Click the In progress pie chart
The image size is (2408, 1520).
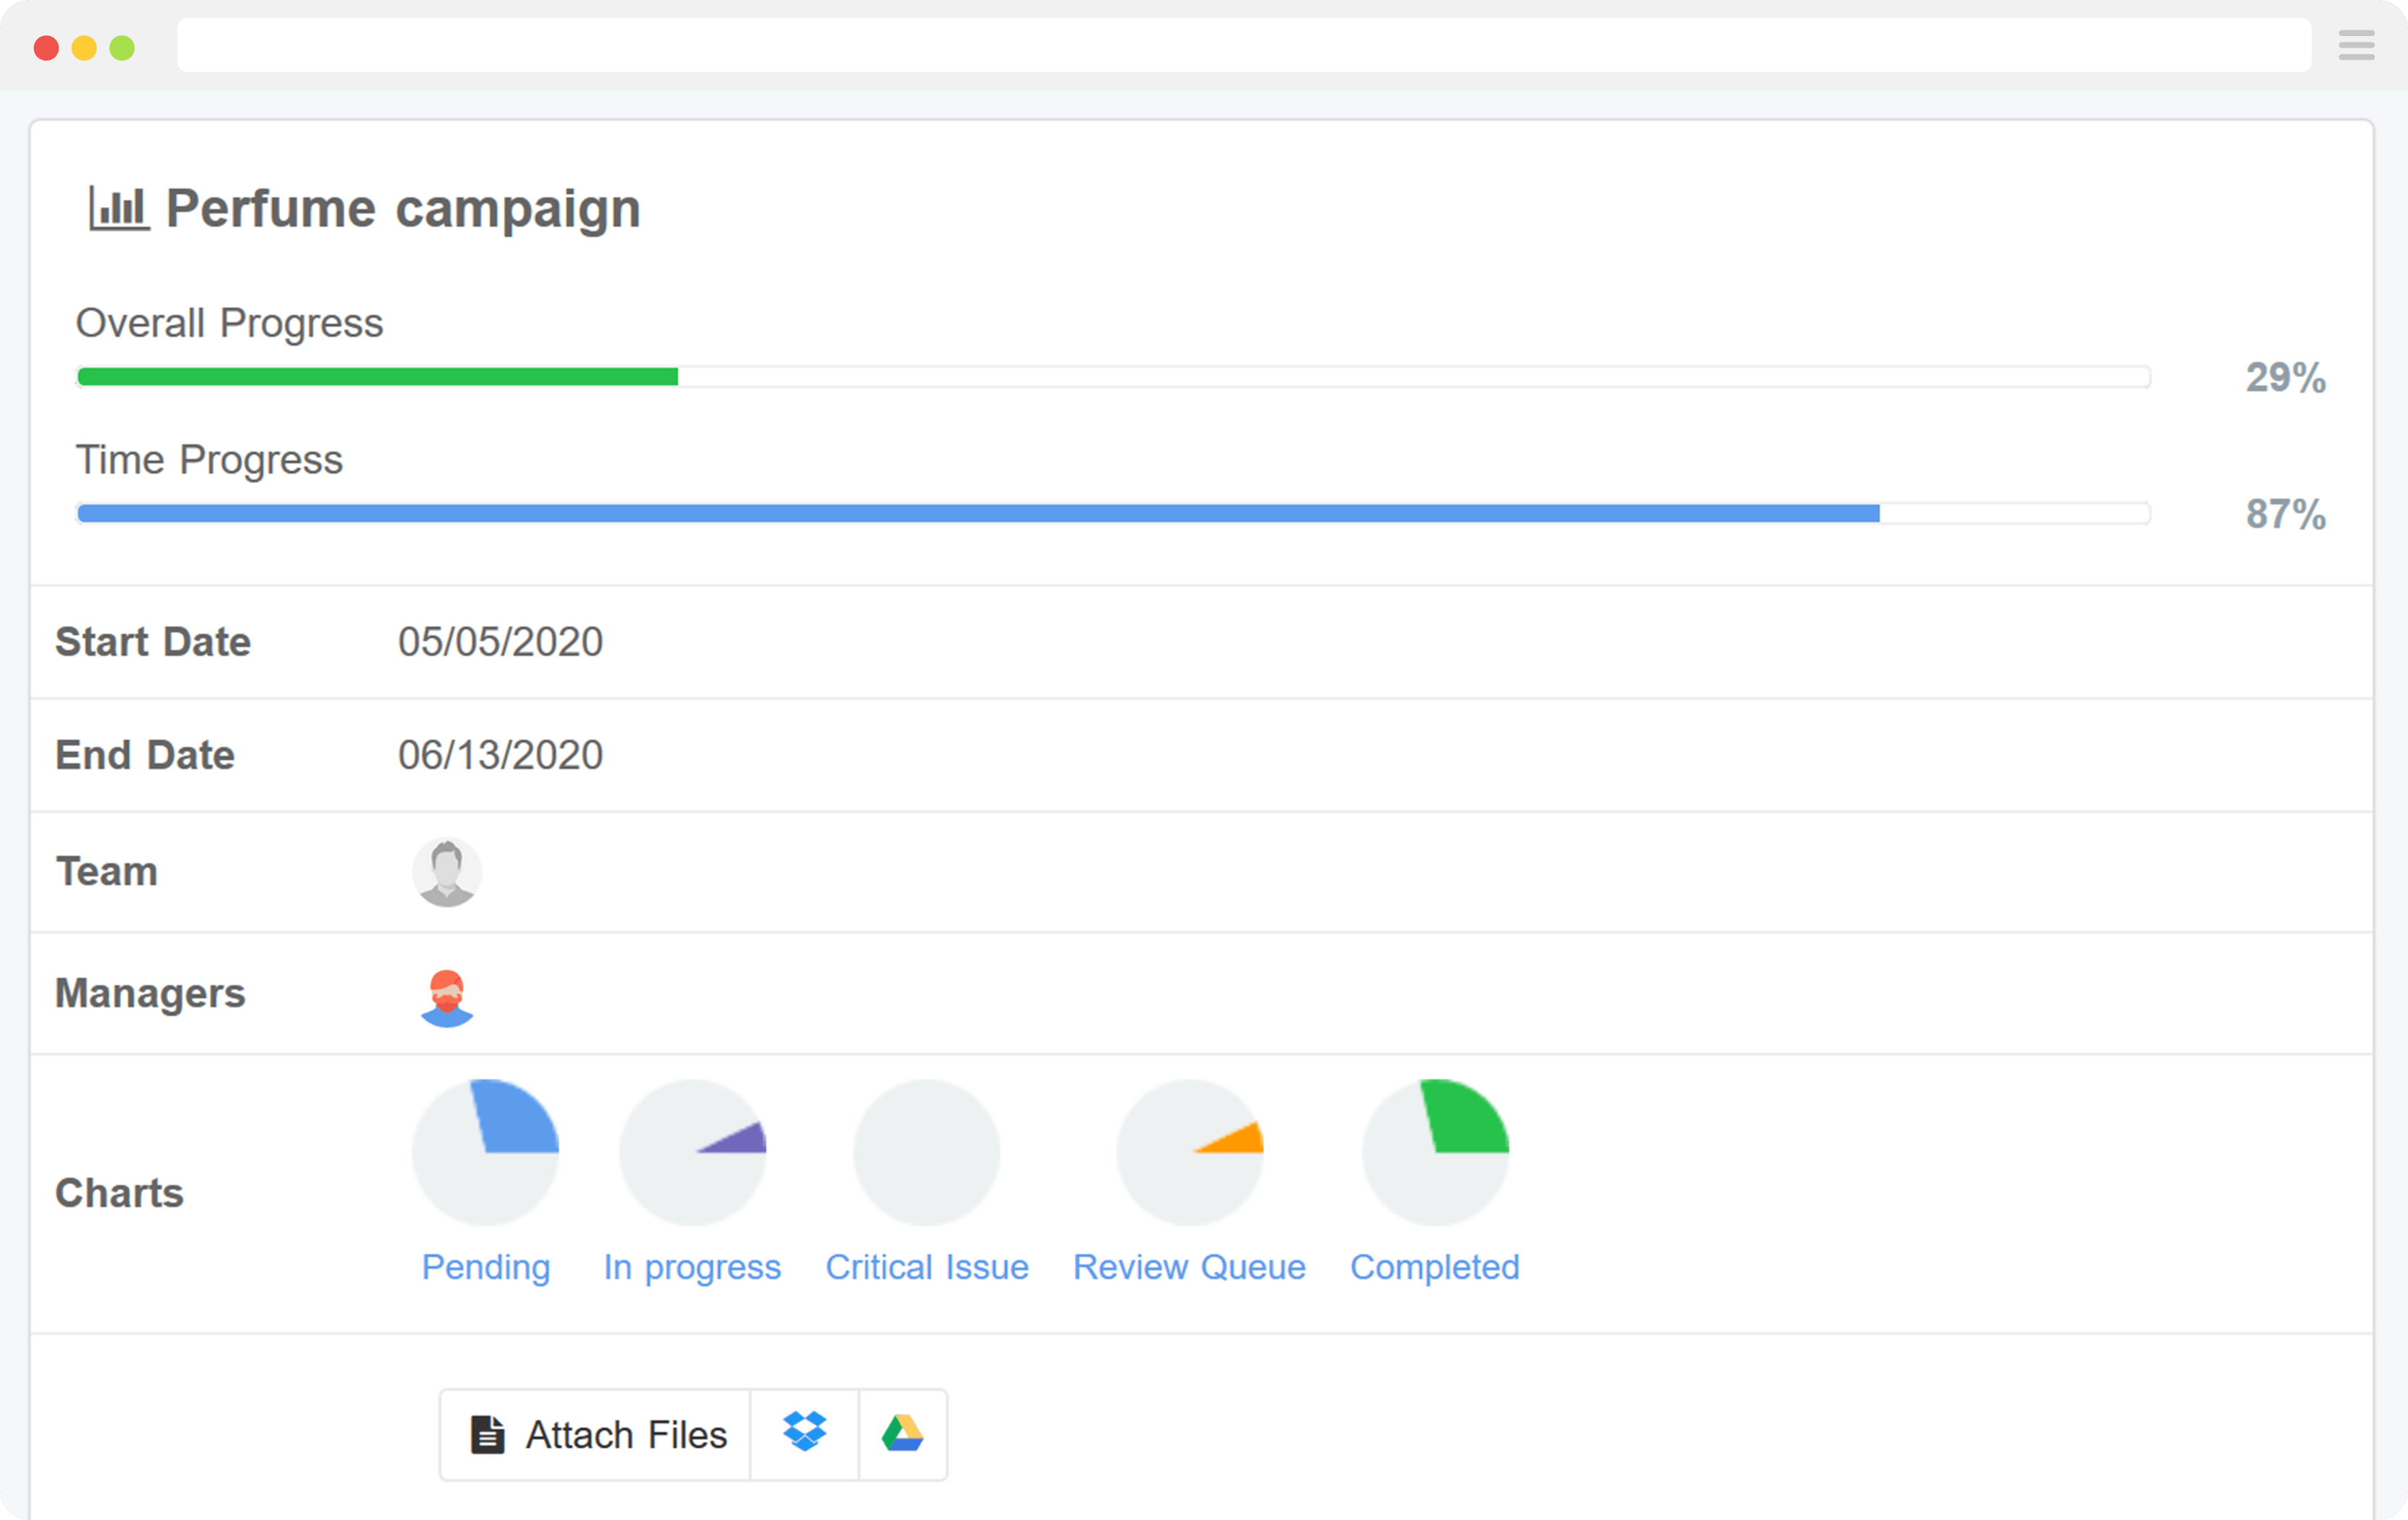tap(693, 1152)
